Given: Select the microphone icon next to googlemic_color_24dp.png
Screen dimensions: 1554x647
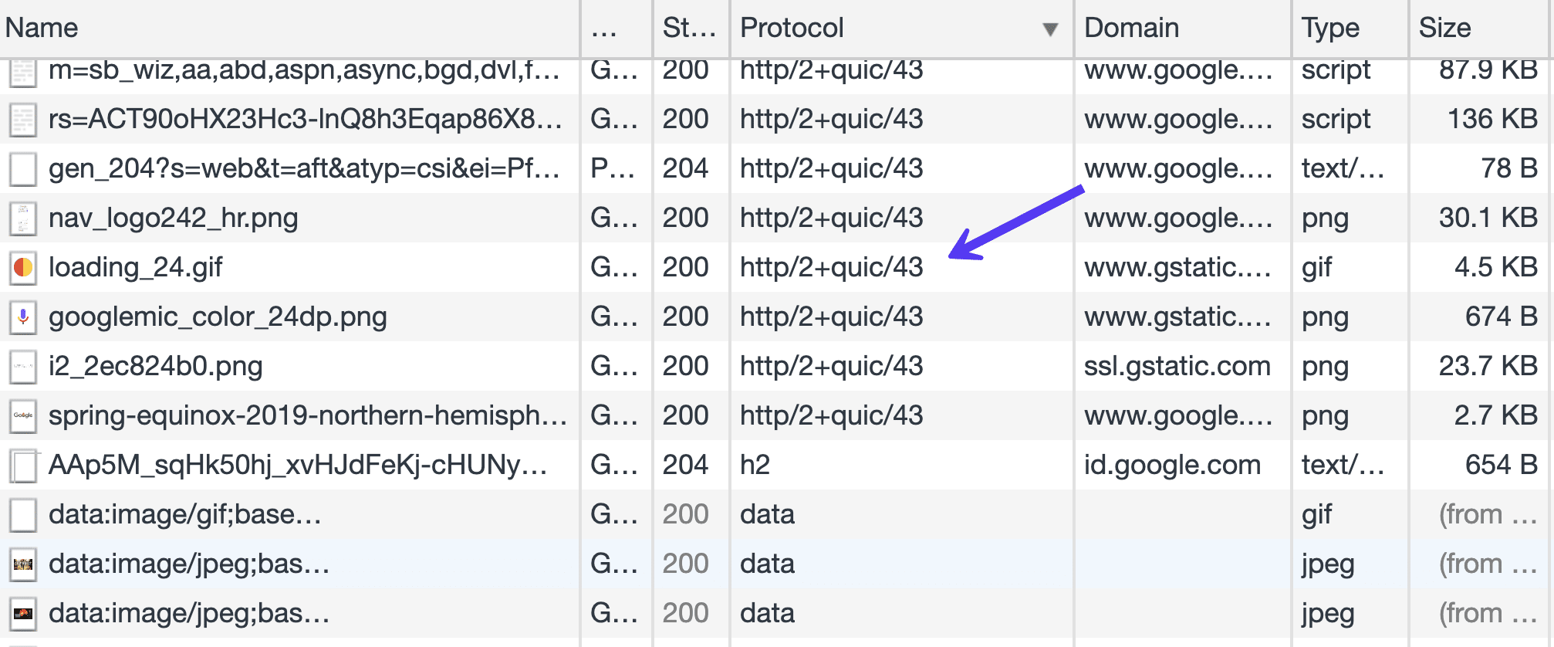Looking at the screenshot, I should (x=22, y=317).
